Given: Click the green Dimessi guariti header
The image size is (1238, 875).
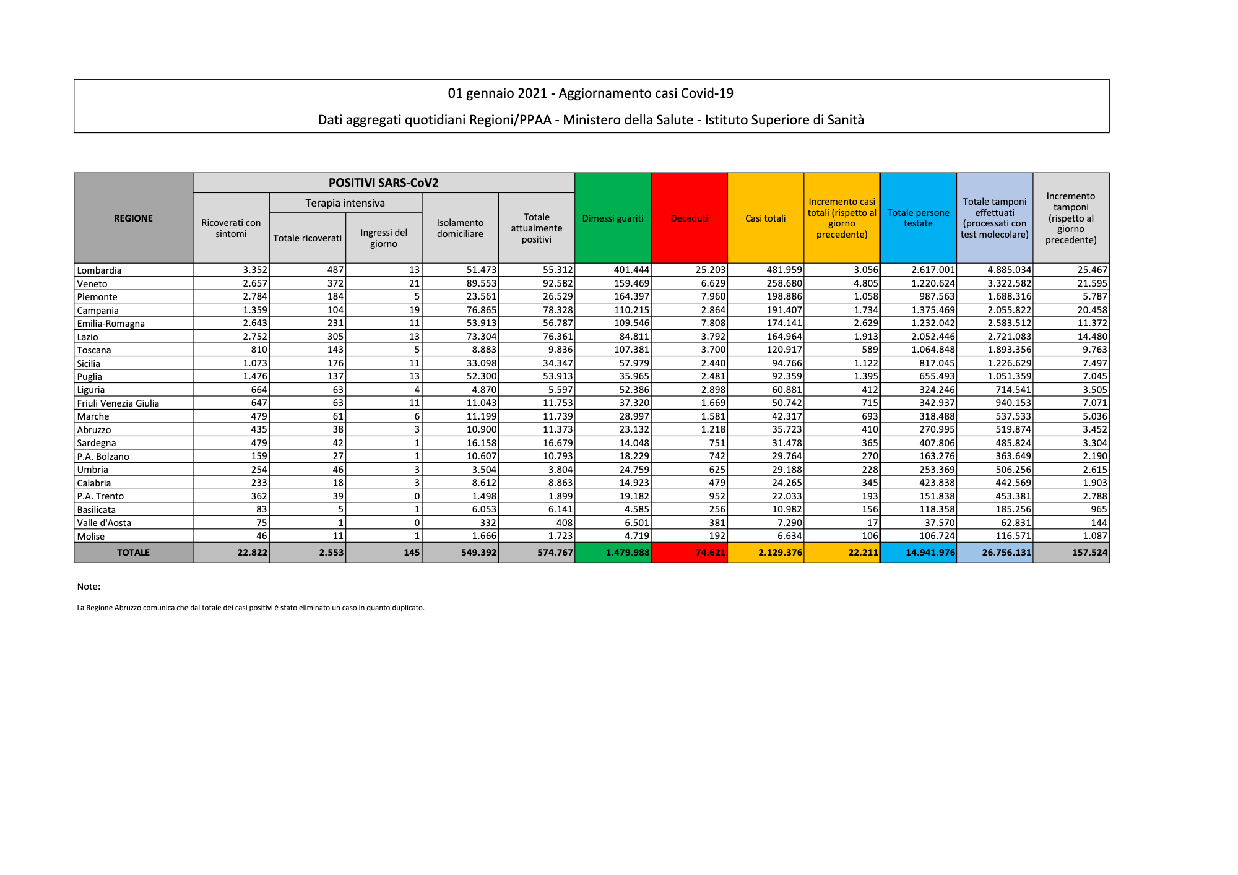Looking at the screenshot, I should (x=612, y=218).
